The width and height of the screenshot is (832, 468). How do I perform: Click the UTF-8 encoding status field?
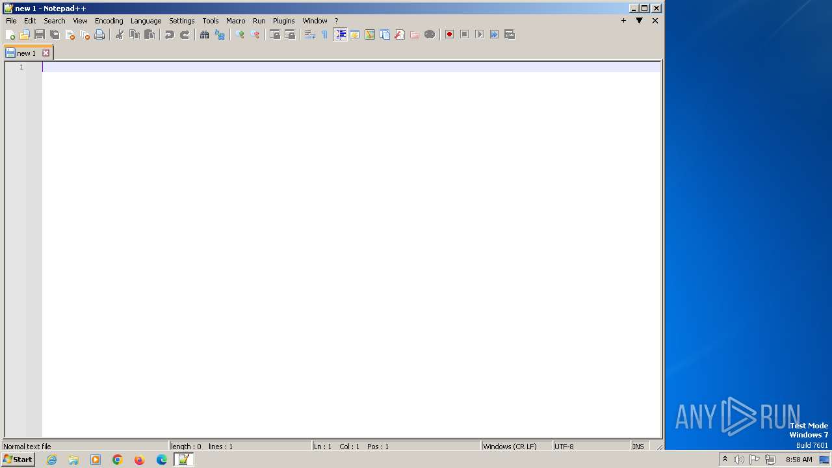[591, 447]
